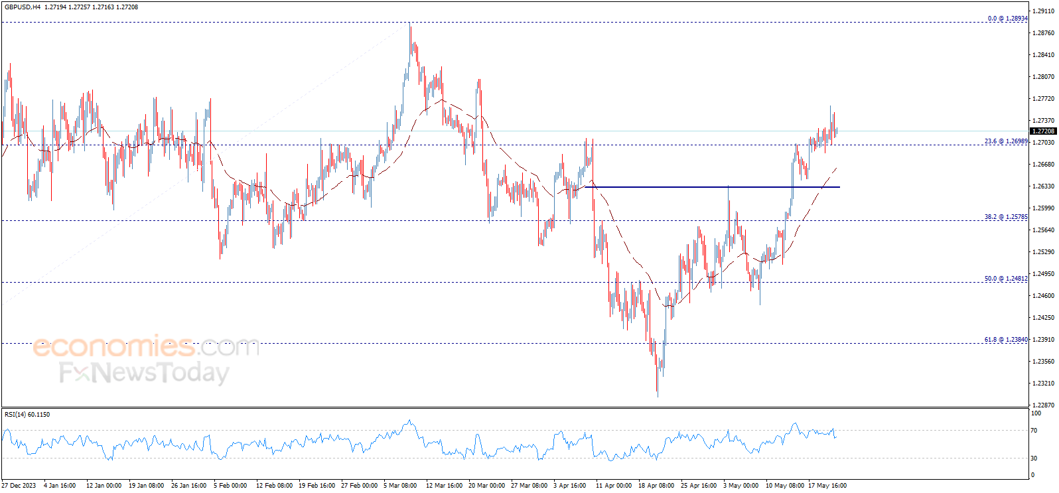Click the 19 Jan 08:00 time label
Viewport: 1059px width, 493px height.
(x=146, y=486)
